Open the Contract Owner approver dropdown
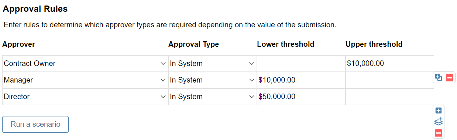Screen dimensions: 457x140 pos(85,63)
